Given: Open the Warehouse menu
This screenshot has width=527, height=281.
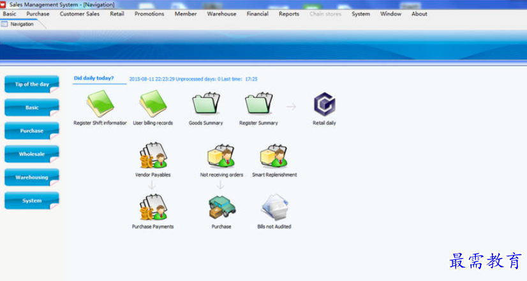Looking at the screenshot, I should coord(221,14).
